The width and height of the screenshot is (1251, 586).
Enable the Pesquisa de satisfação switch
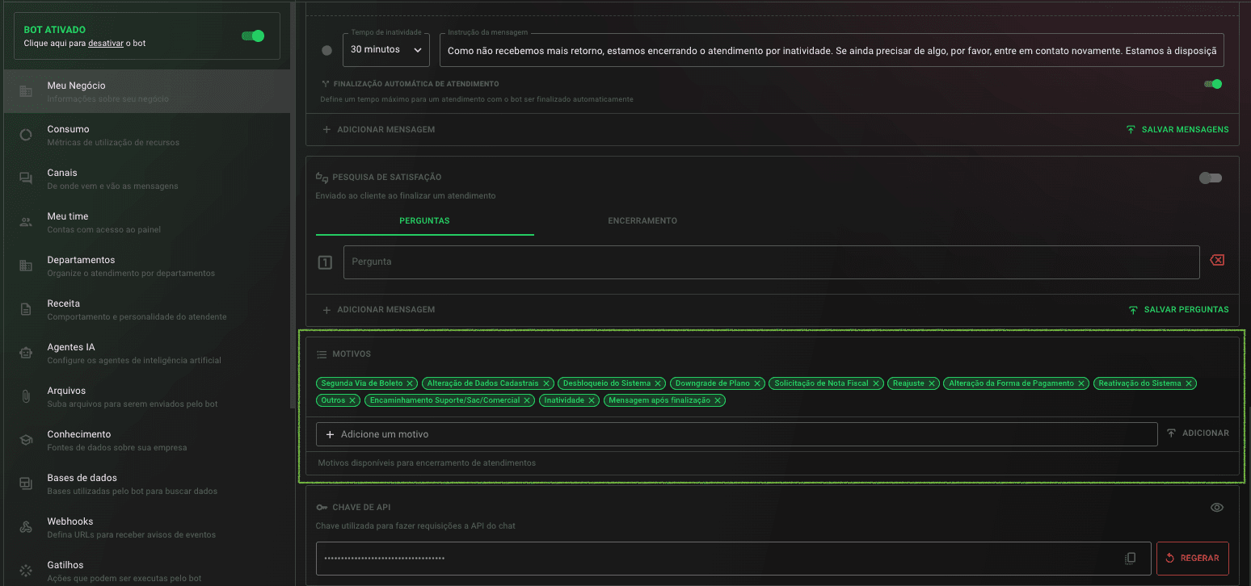point(1211,178)
